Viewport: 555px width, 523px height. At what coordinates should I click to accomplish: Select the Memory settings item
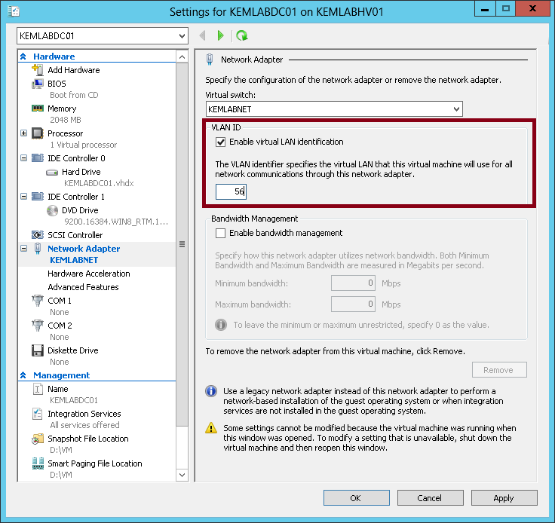click(x=62, y=109)
